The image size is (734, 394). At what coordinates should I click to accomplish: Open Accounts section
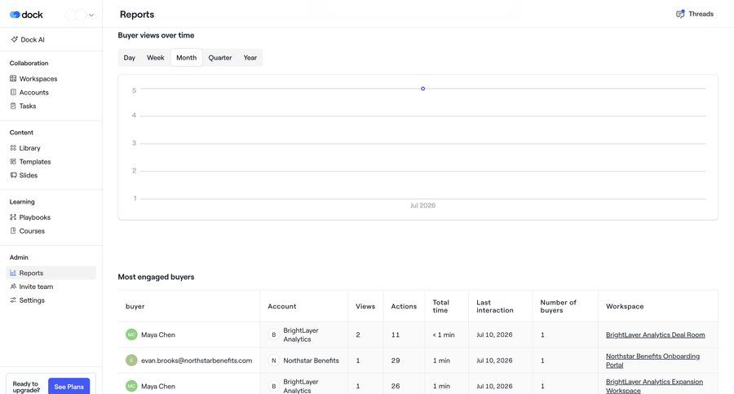pos(51,92)
